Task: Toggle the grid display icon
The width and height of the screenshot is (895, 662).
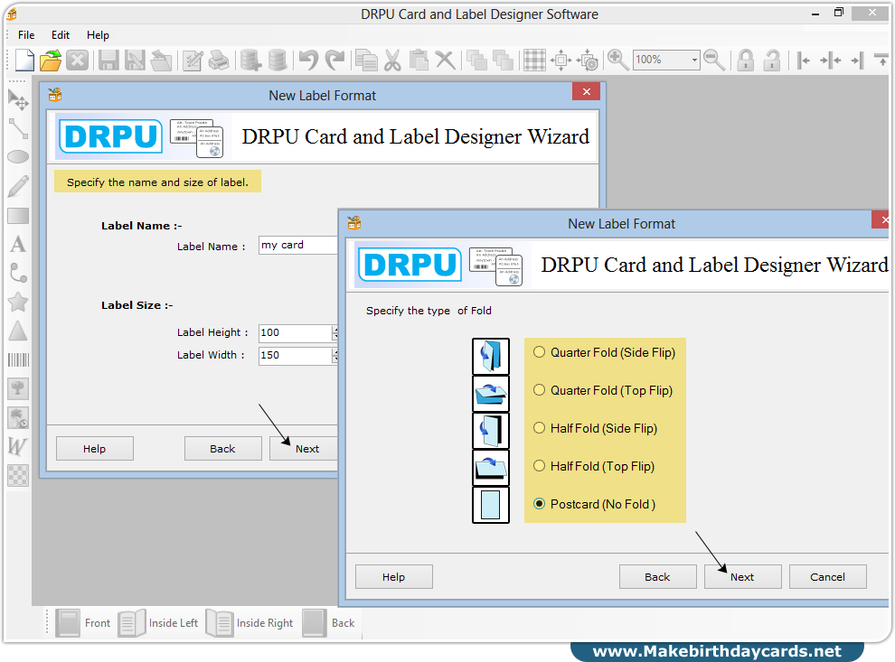Action: (x=535, y=60)
